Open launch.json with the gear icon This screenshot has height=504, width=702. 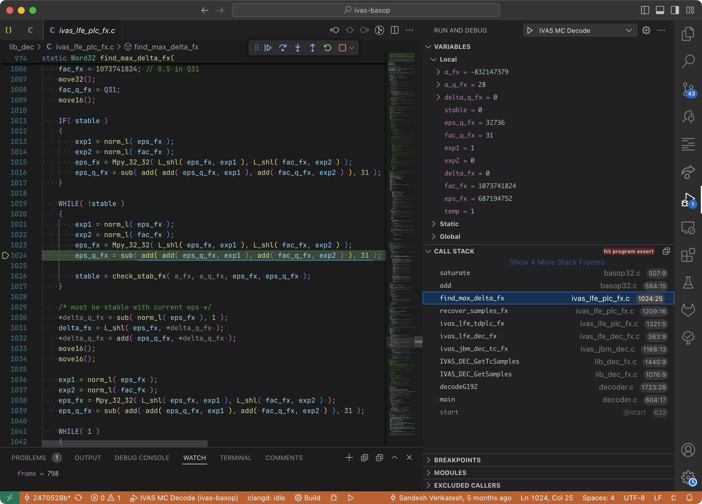646,30
